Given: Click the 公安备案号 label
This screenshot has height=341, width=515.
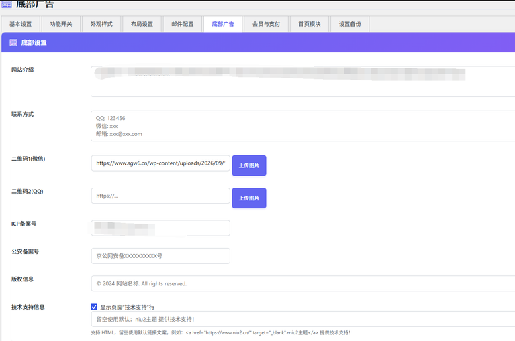Looking at the screenshot, I should click(25, 252).
